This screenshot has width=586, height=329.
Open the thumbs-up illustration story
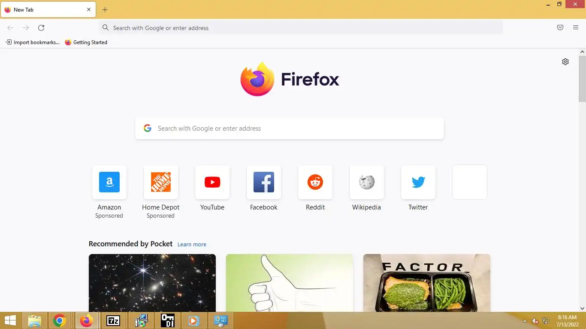(x=290, y=283)
